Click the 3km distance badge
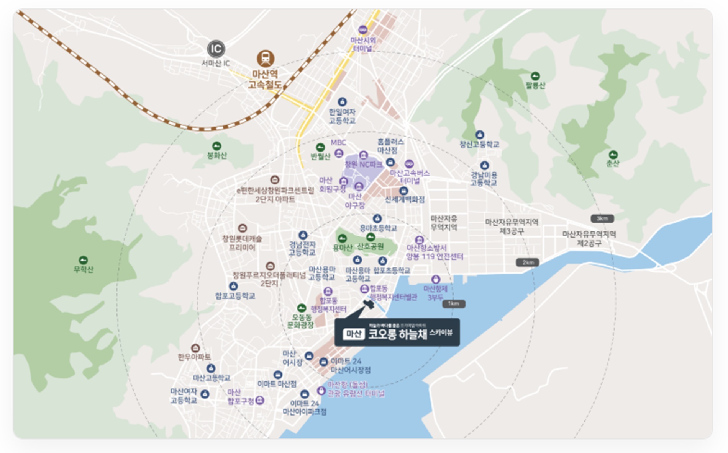 [x=602, y=219]
